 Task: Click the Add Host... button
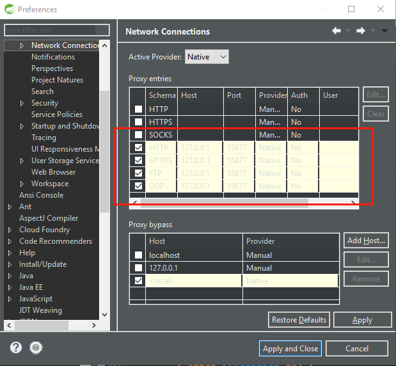point(366,241)
